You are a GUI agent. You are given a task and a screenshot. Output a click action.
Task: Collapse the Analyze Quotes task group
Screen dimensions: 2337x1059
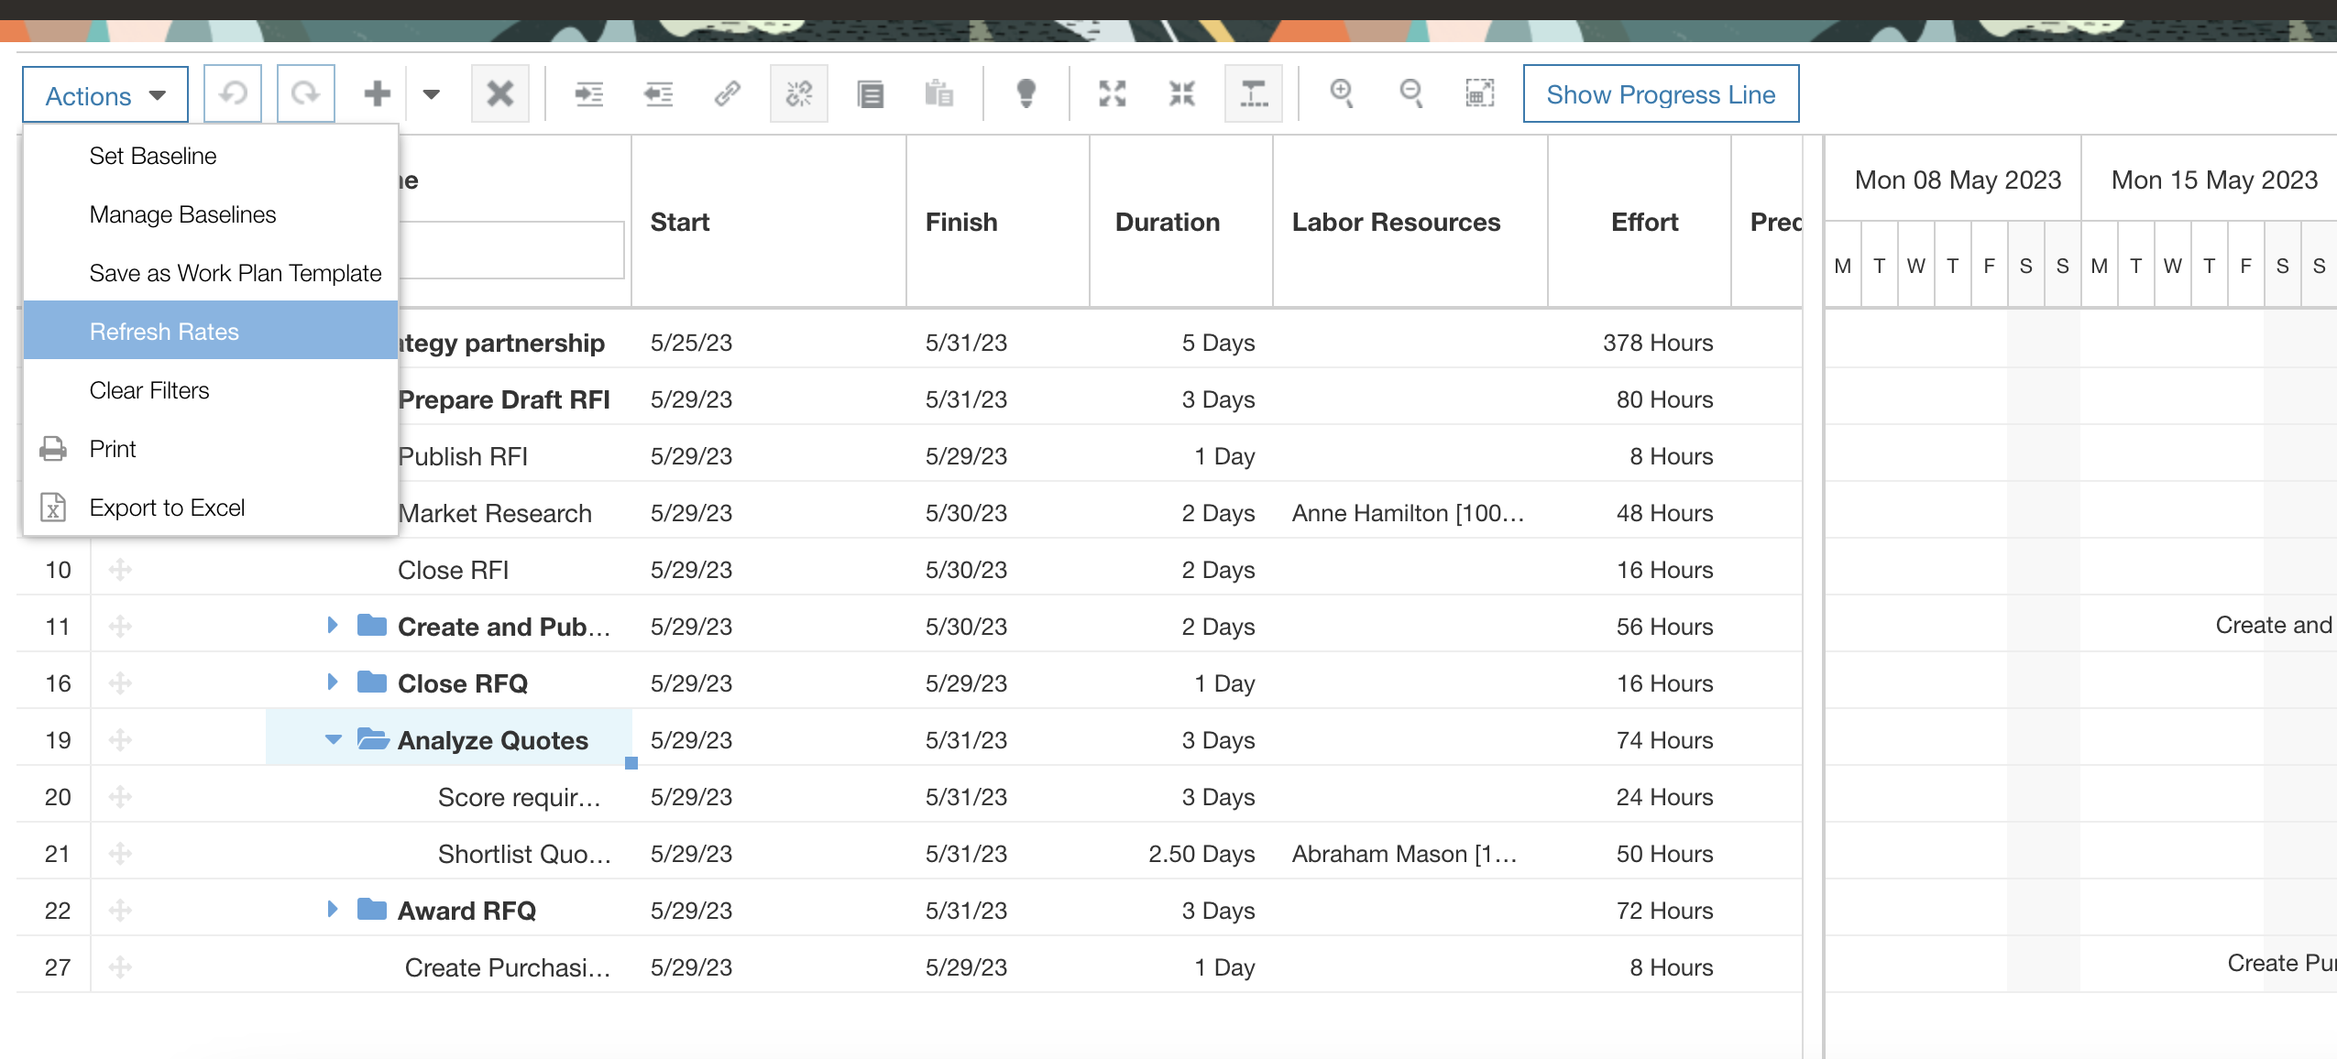pos(333,739)
